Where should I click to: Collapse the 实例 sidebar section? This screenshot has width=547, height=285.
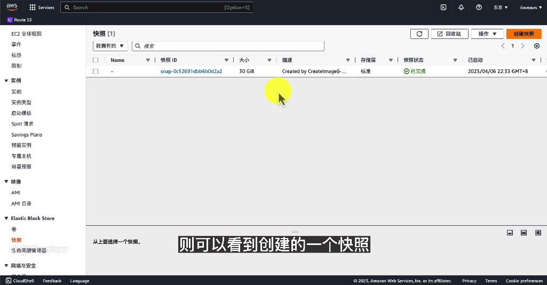click(x=6, y=81)
